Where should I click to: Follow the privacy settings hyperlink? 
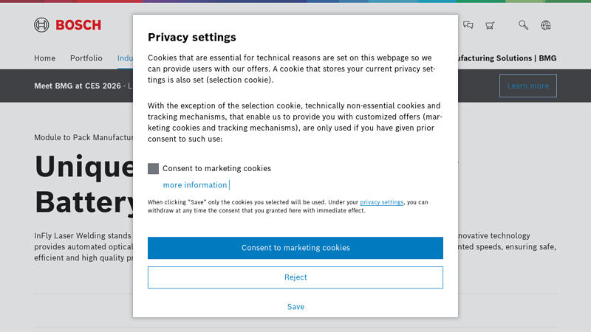382,202
